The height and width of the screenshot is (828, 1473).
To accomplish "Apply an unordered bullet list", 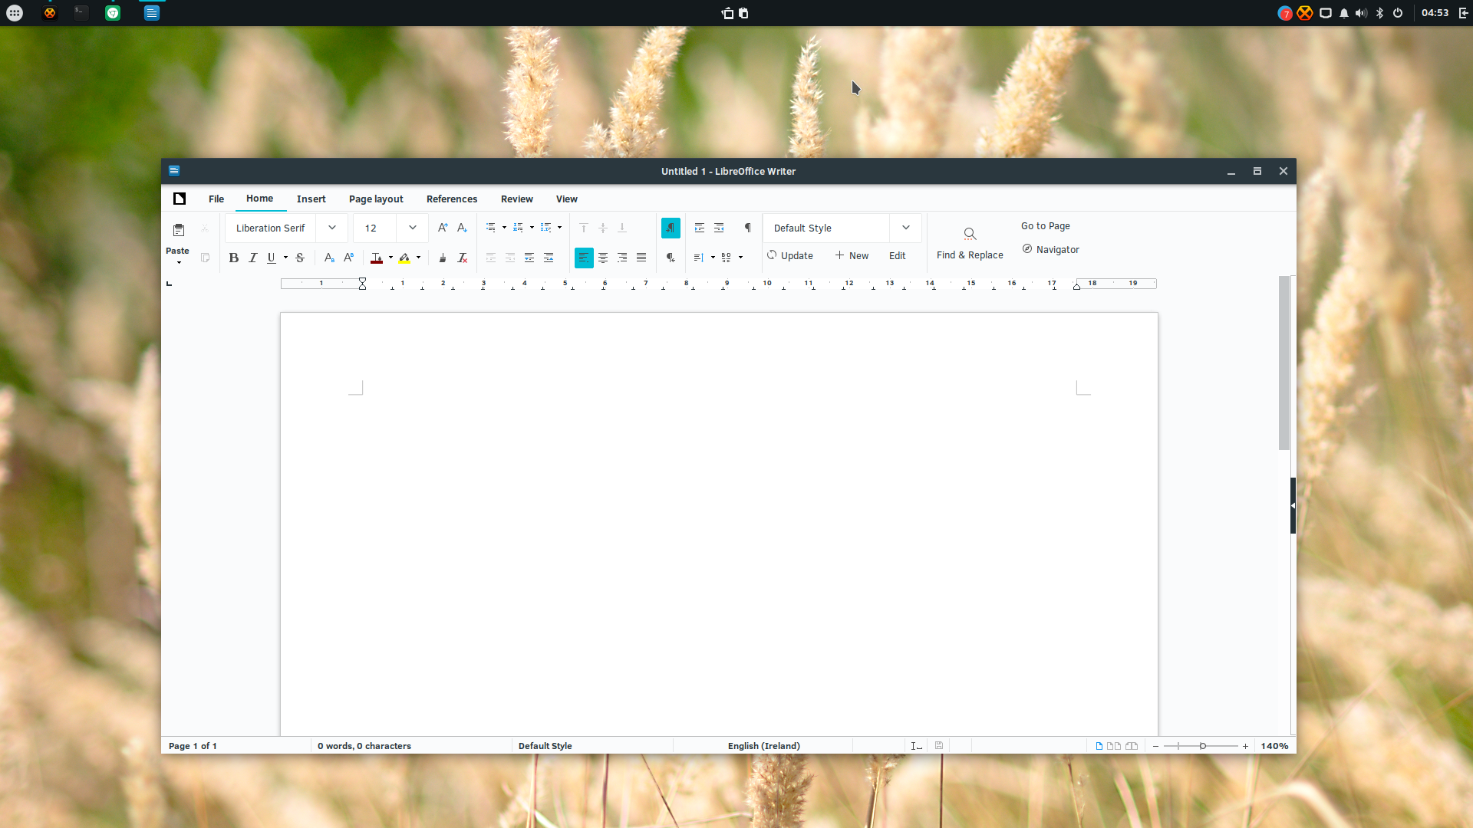I will pos(491,228).
